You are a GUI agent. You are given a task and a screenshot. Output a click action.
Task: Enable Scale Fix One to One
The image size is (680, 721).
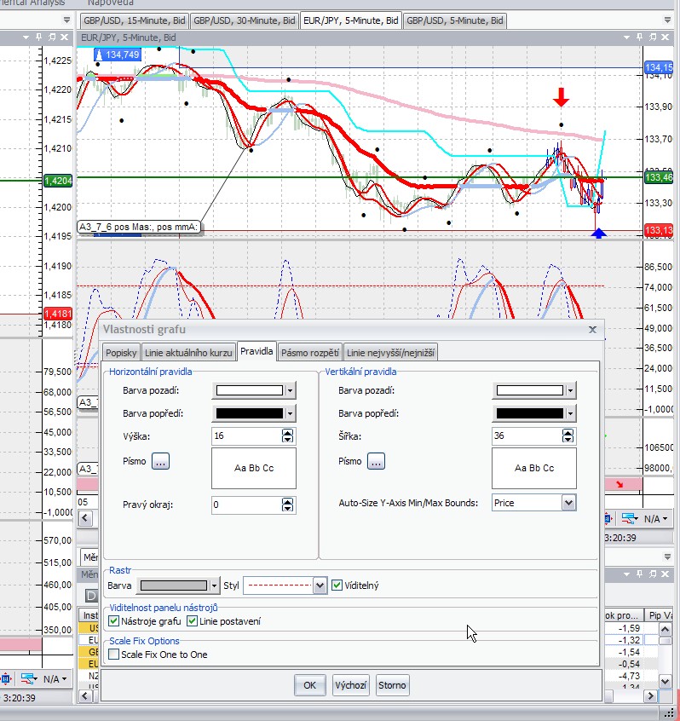coord(114,655)
